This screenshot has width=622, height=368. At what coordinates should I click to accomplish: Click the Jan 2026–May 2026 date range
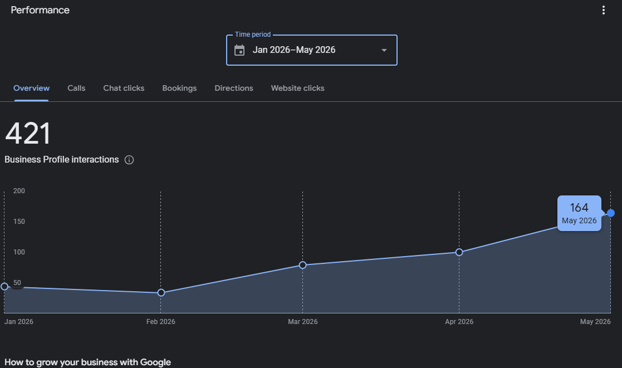(294, 50)
